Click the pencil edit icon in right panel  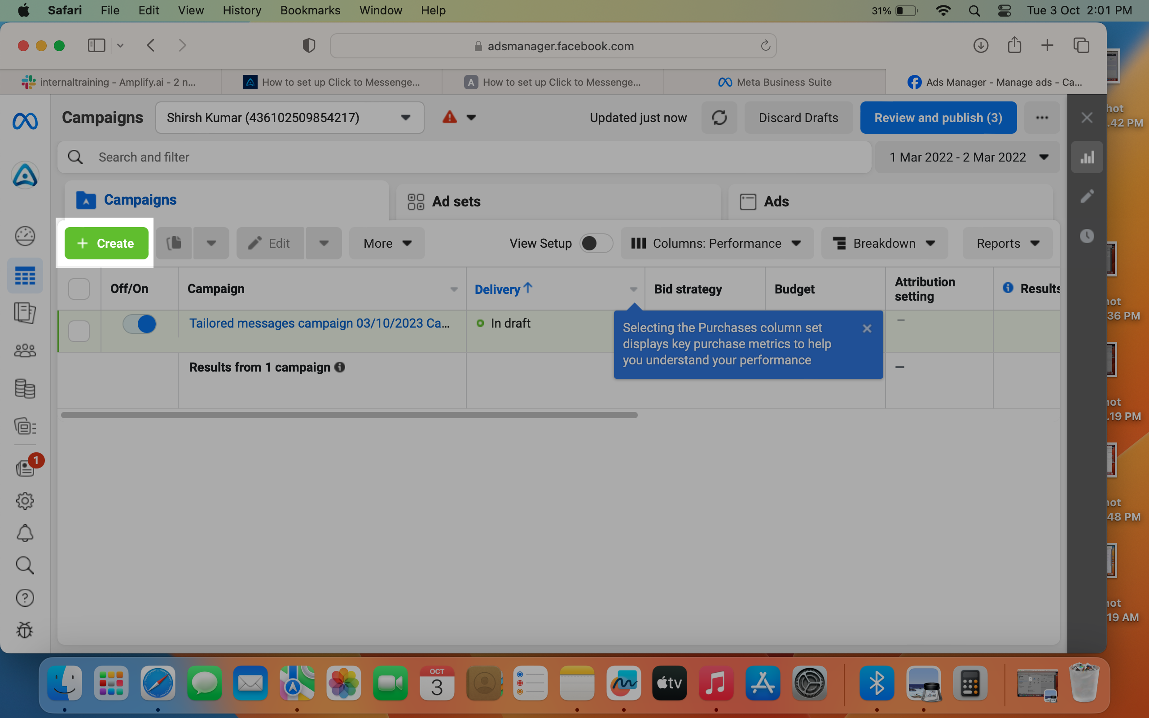click(x=1087, y=196)
